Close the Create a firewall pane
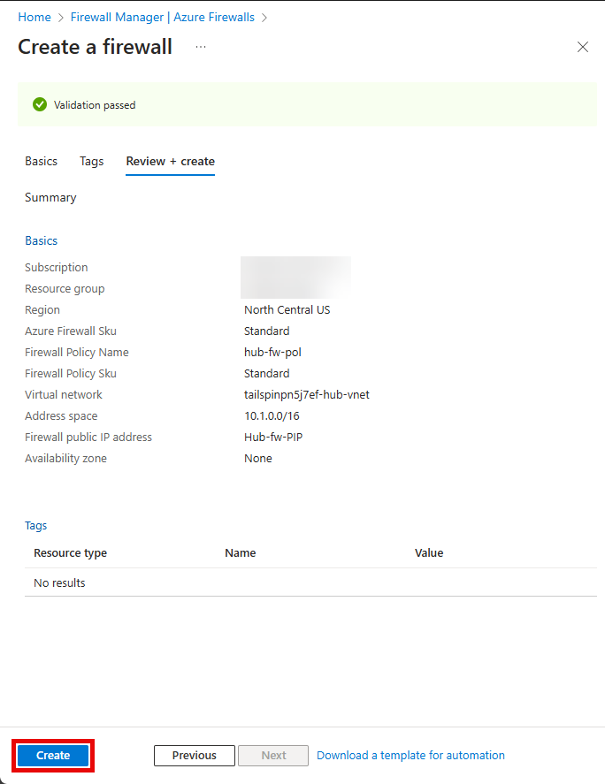 (x=582, y=48)
